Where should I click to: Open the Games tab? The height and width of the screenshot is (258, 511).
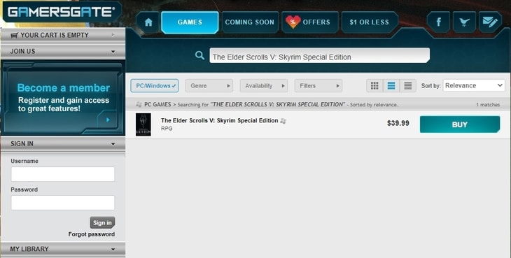tap(190, 22)
